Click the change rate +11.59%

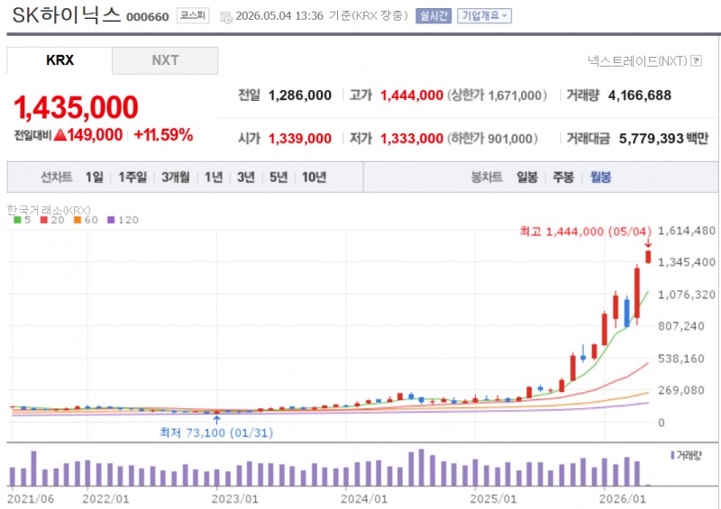tap(163, 135)
